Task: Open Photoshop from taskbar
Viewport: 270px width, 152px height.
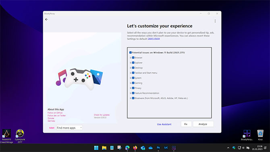Action: [x=158, y=148]
